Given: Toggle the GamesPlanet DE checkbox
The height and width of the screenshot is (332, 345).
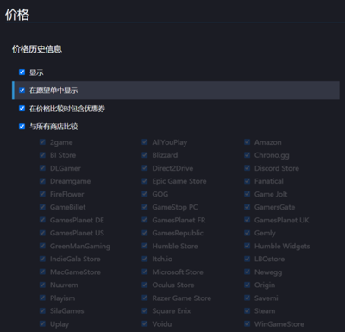Looking at the screenshot, I should [42, 220].
